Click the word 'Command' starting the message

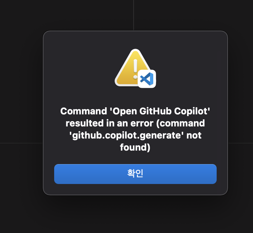(x=84, y=111)
